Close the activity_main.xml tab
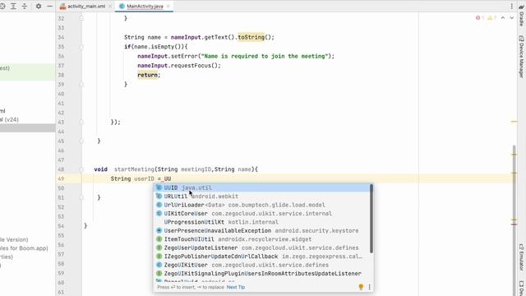Image resolution: width=526 pixels, height=296 pixels. point(109,6)
